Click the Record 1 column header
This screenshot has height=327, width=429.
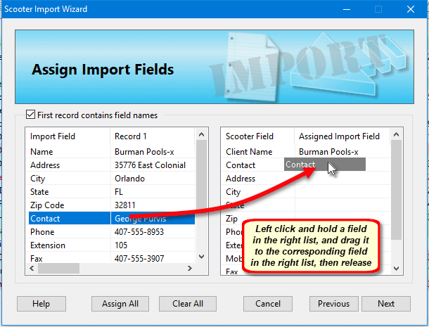pos(153,136)
